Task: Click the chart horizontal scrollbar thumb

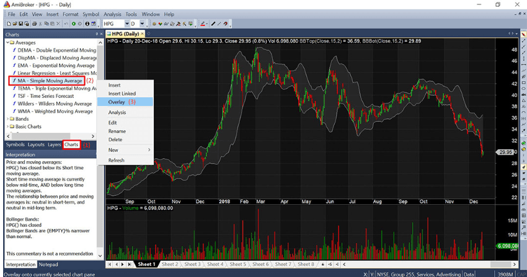Action: [500, 265]
